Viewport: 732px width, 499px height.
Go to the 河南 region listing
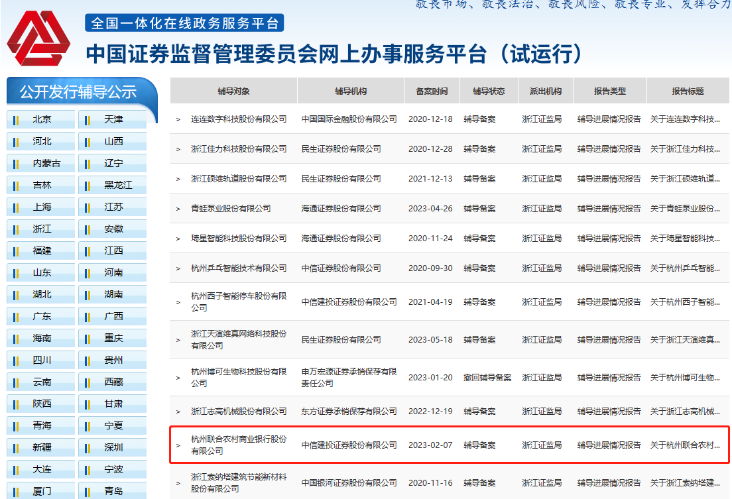pos(113,272)
